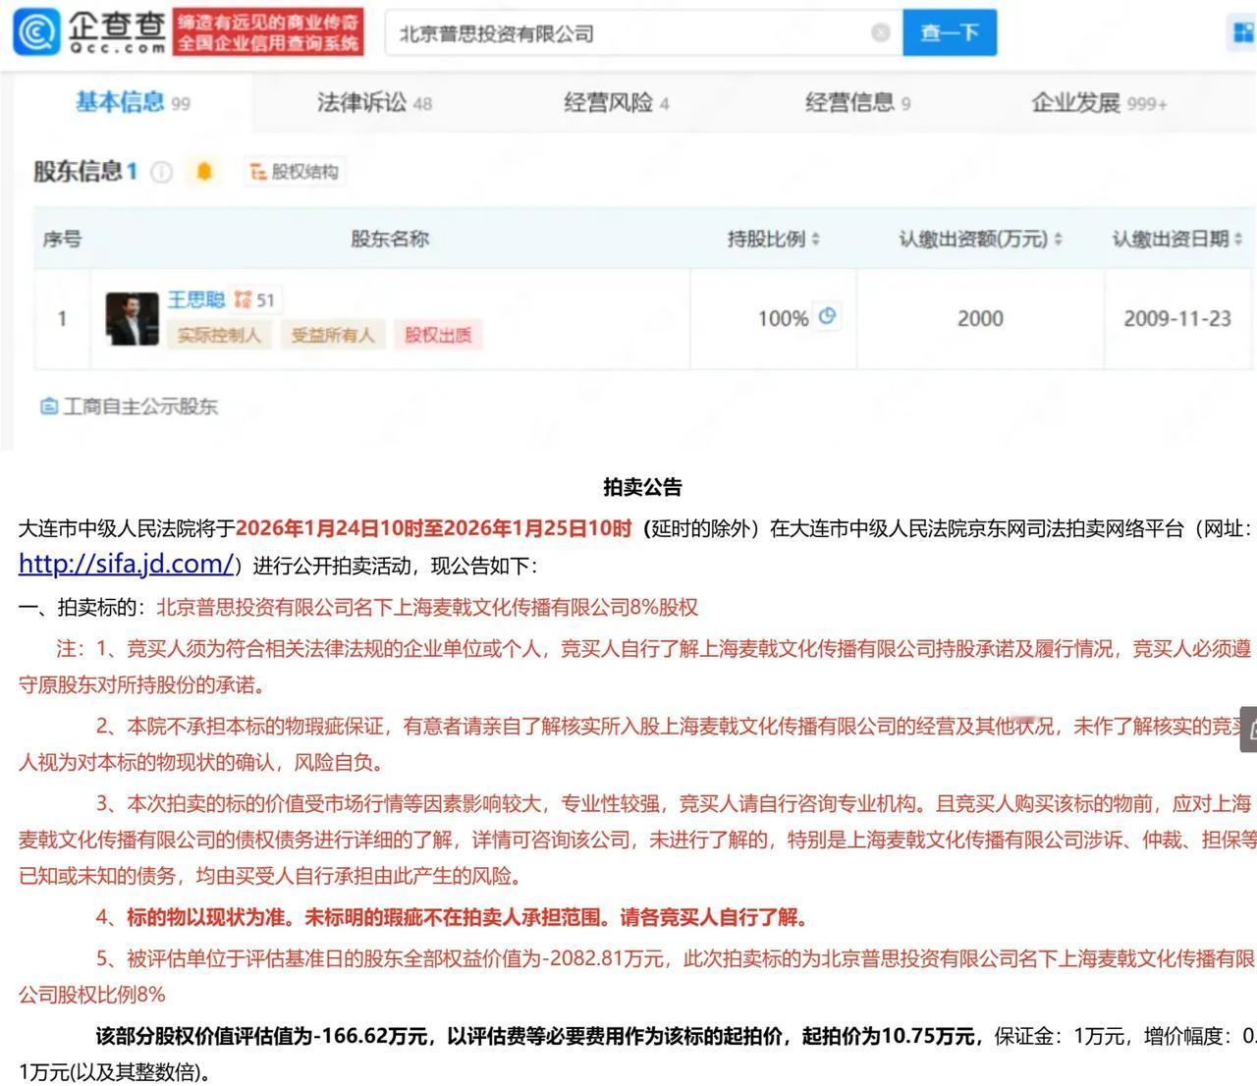Click the 拍卖公告 heading

click(642, 487)
